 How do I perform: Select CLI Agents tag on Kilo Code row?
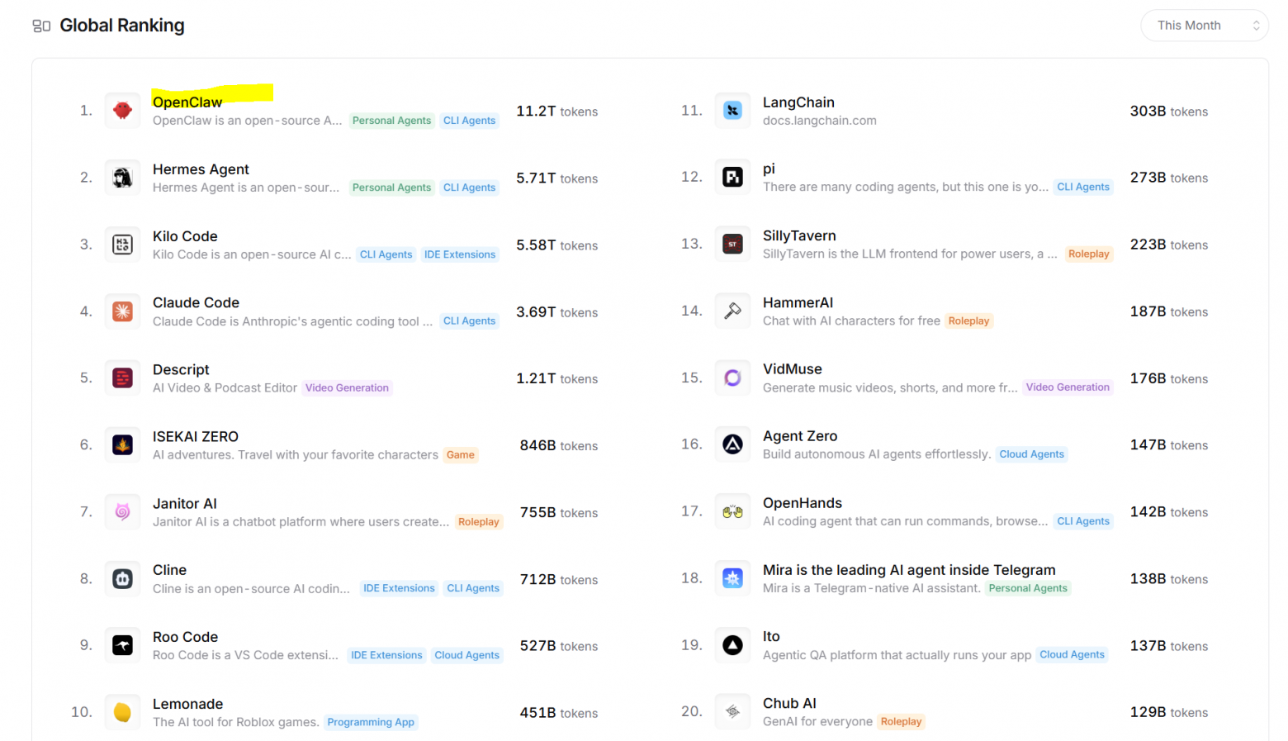click(x=386, y=254)
